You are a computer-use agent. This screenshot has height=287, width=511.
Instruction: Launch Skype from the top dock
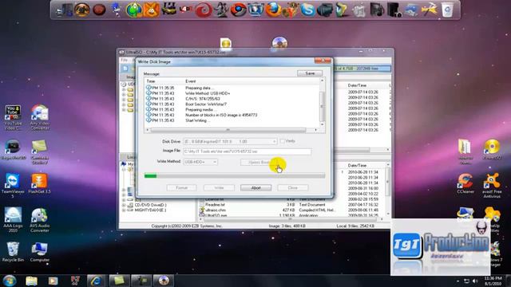pyautogui.click(x=307, y=10)
